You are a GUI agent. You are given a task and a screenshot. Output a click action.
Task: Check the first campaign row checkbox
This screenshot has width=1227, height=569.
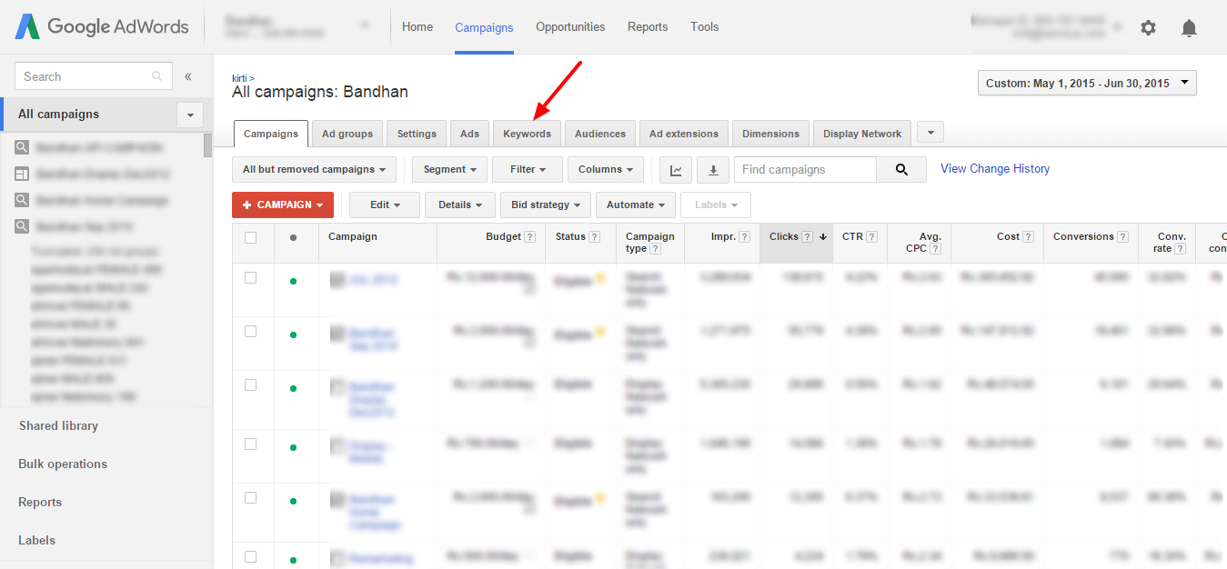click(251, 278)
